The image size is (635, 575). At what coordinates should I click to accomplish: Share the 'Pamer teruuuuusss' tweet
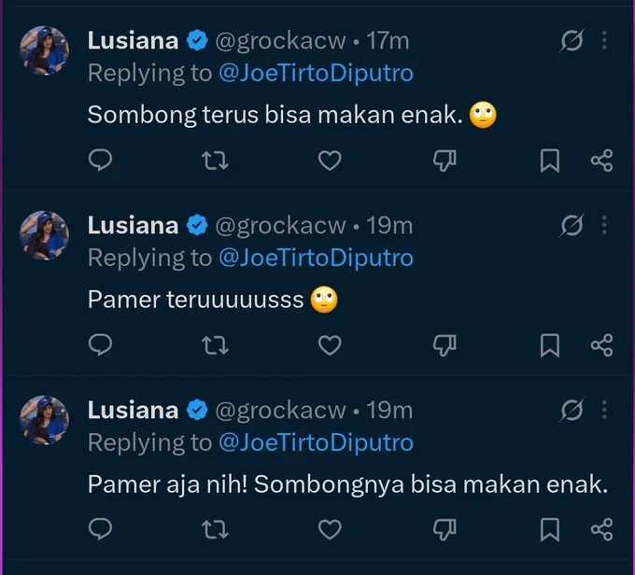(x=601, y=345)
